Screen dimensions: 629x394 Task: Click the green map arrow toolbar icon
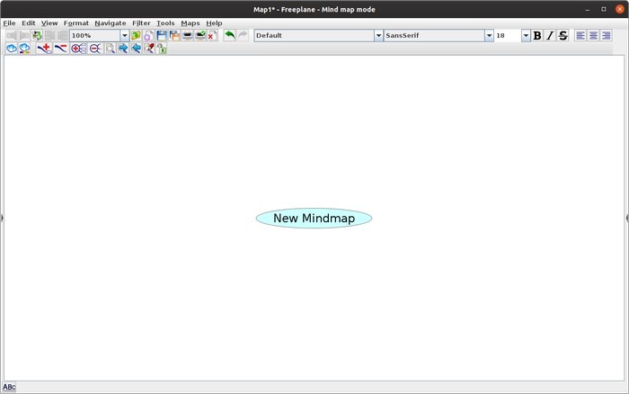37,35
